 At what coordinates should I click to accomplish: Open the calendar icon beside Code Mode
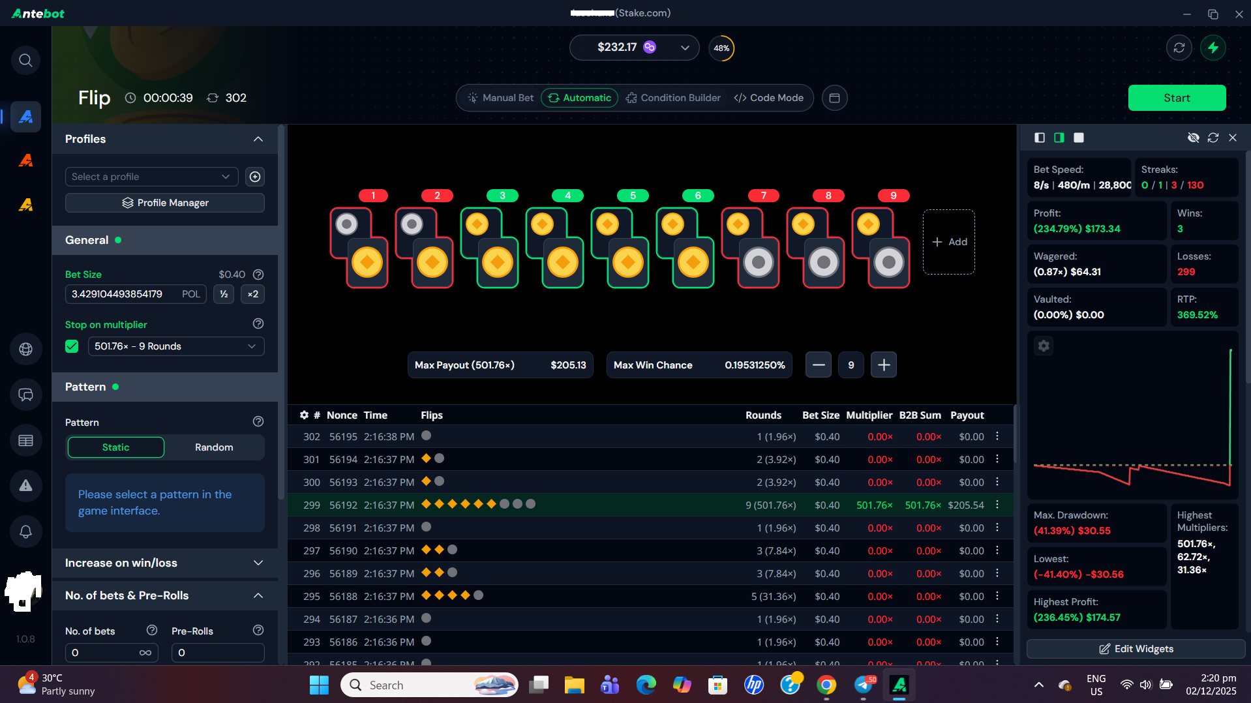click(x=834, y=98)
